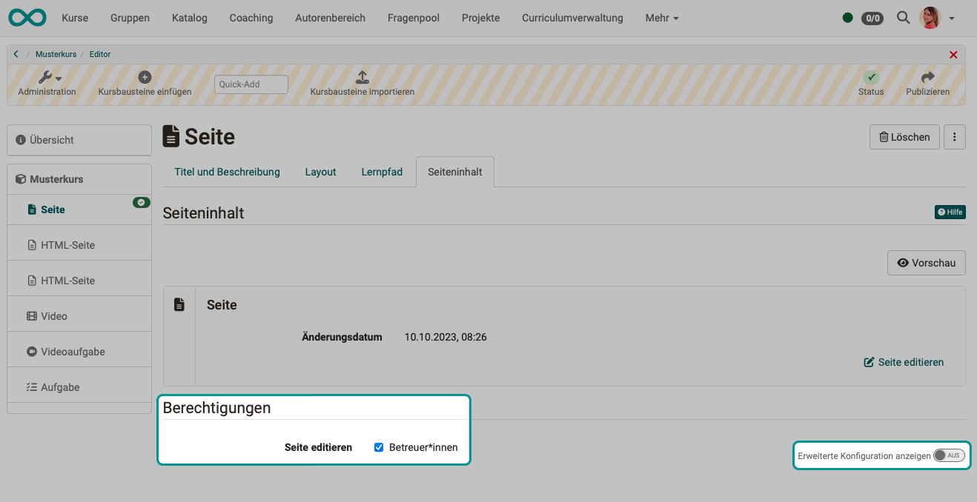Click the green status badge on Seite
The height and width of the screenshot is (502, 977).
tap(141, 201)
